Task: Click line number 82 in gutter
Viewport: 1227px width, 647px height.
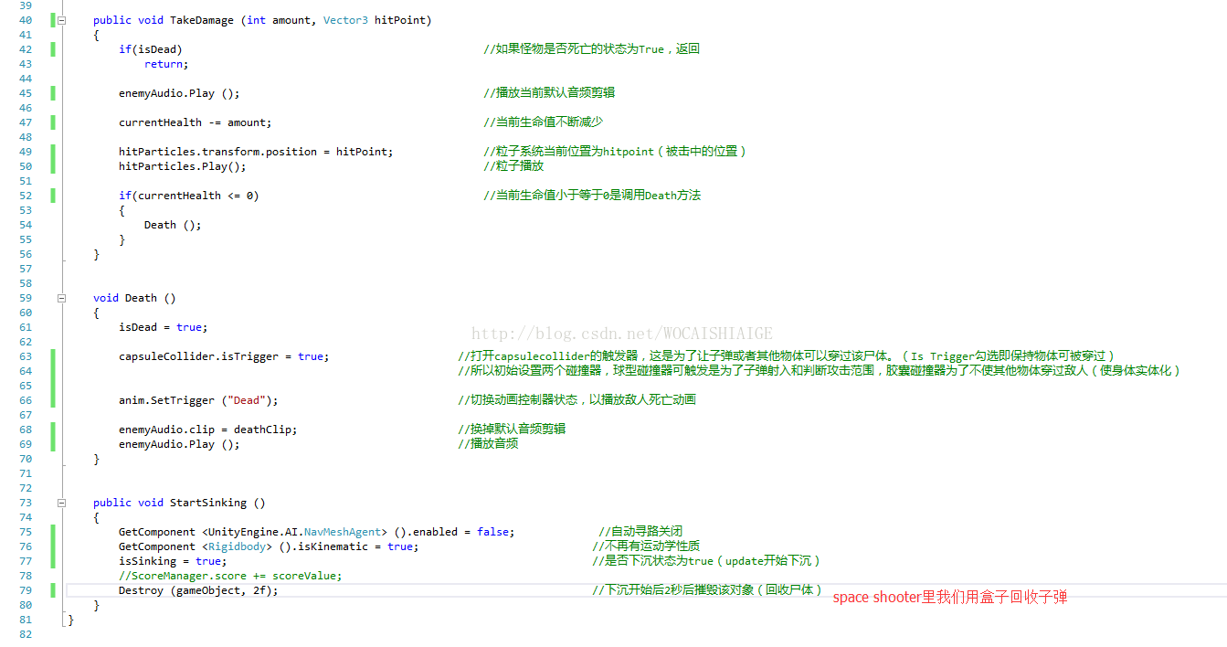Action: [25, 634]
